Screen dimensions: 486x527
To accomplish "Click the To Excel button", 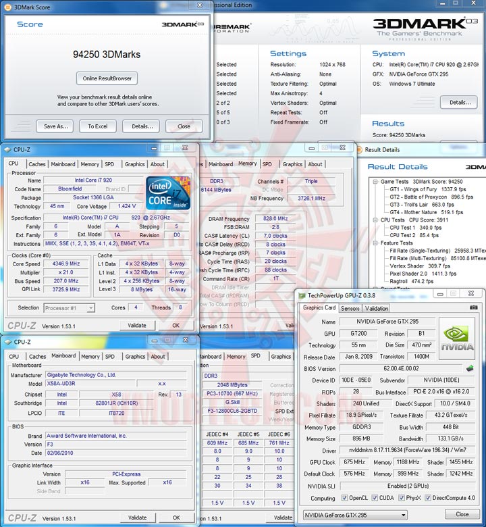I will click(98, 126).
